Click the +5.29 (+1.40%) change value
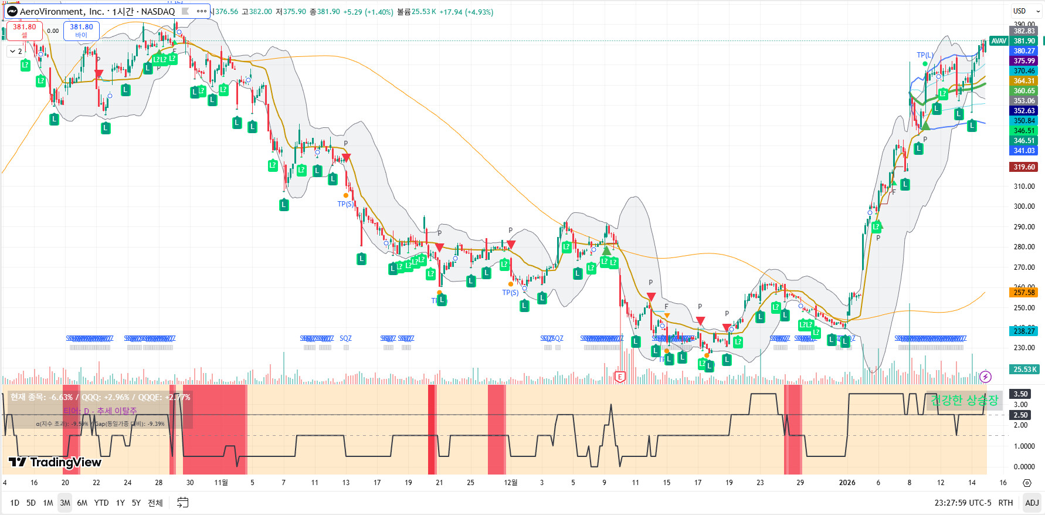 368,12
